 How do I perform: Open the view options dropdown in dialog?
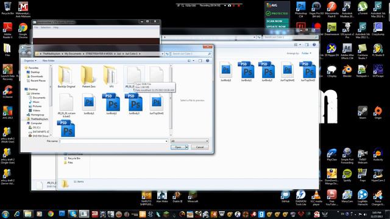194,61
